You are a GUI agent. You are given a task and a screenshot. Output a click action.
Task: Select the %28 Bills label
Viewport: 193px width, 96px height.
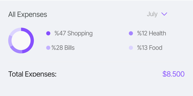point(63,48)
